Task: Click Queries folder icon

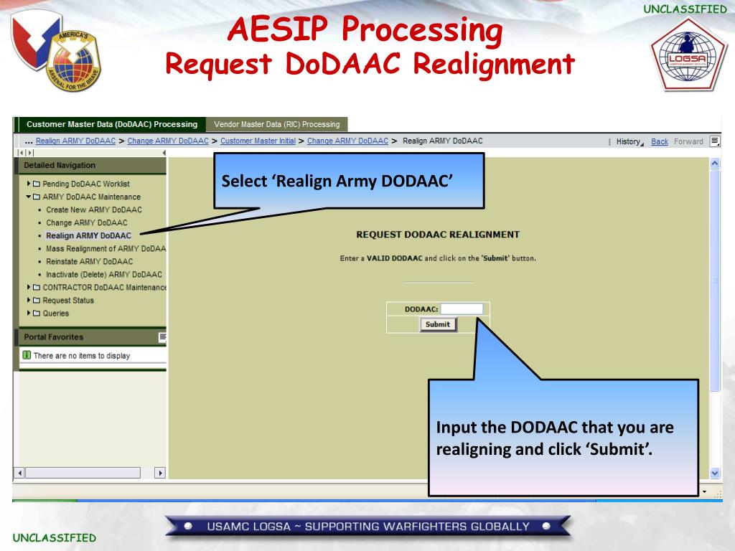Action: tap(37, 313)
